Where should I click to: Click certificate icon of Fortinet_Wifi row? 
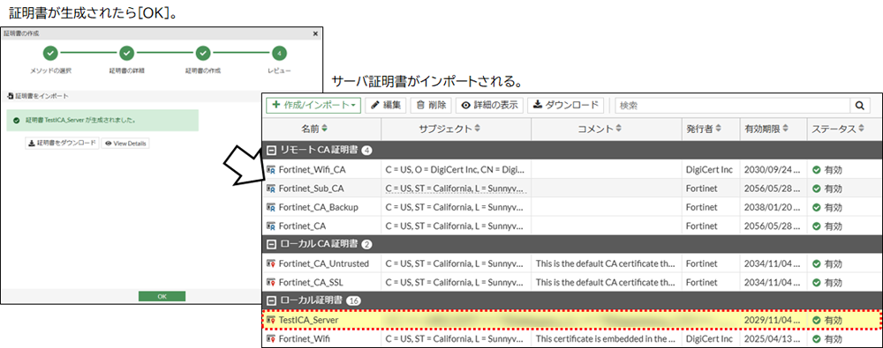tap(271, 338)
